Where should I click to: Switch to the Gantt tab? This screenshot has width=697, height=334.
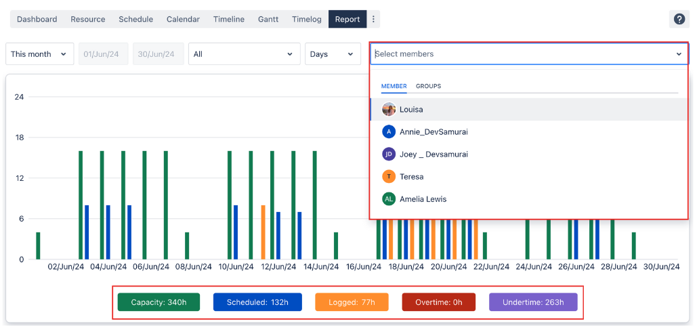[268, 20]
